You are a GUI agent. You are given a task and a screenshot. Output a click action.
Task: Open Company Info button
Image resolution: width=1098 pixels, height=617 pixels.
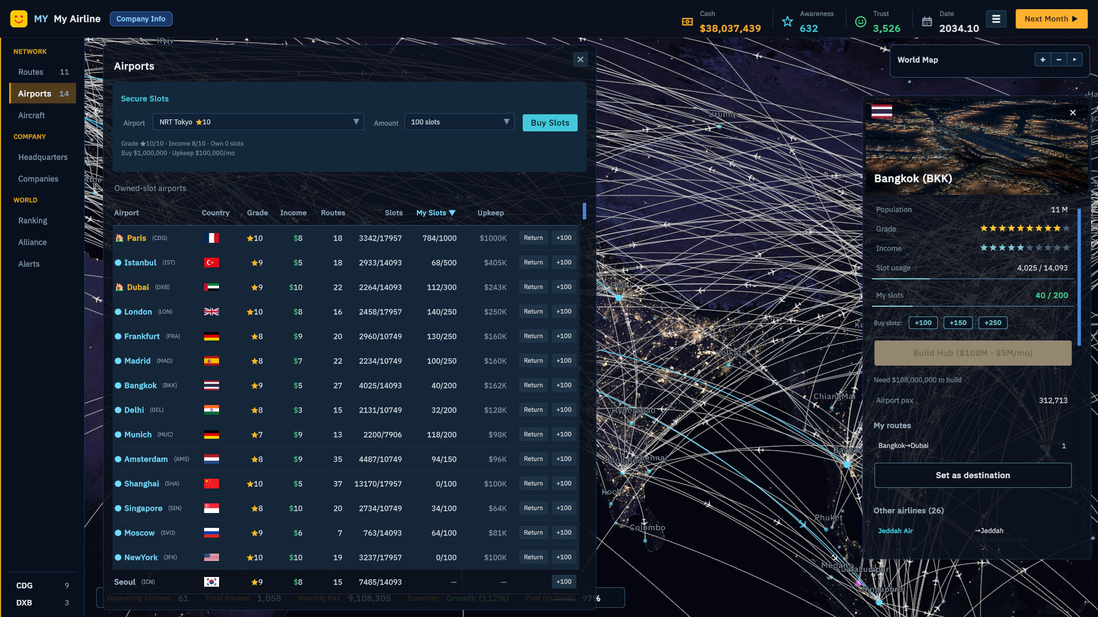141,19
